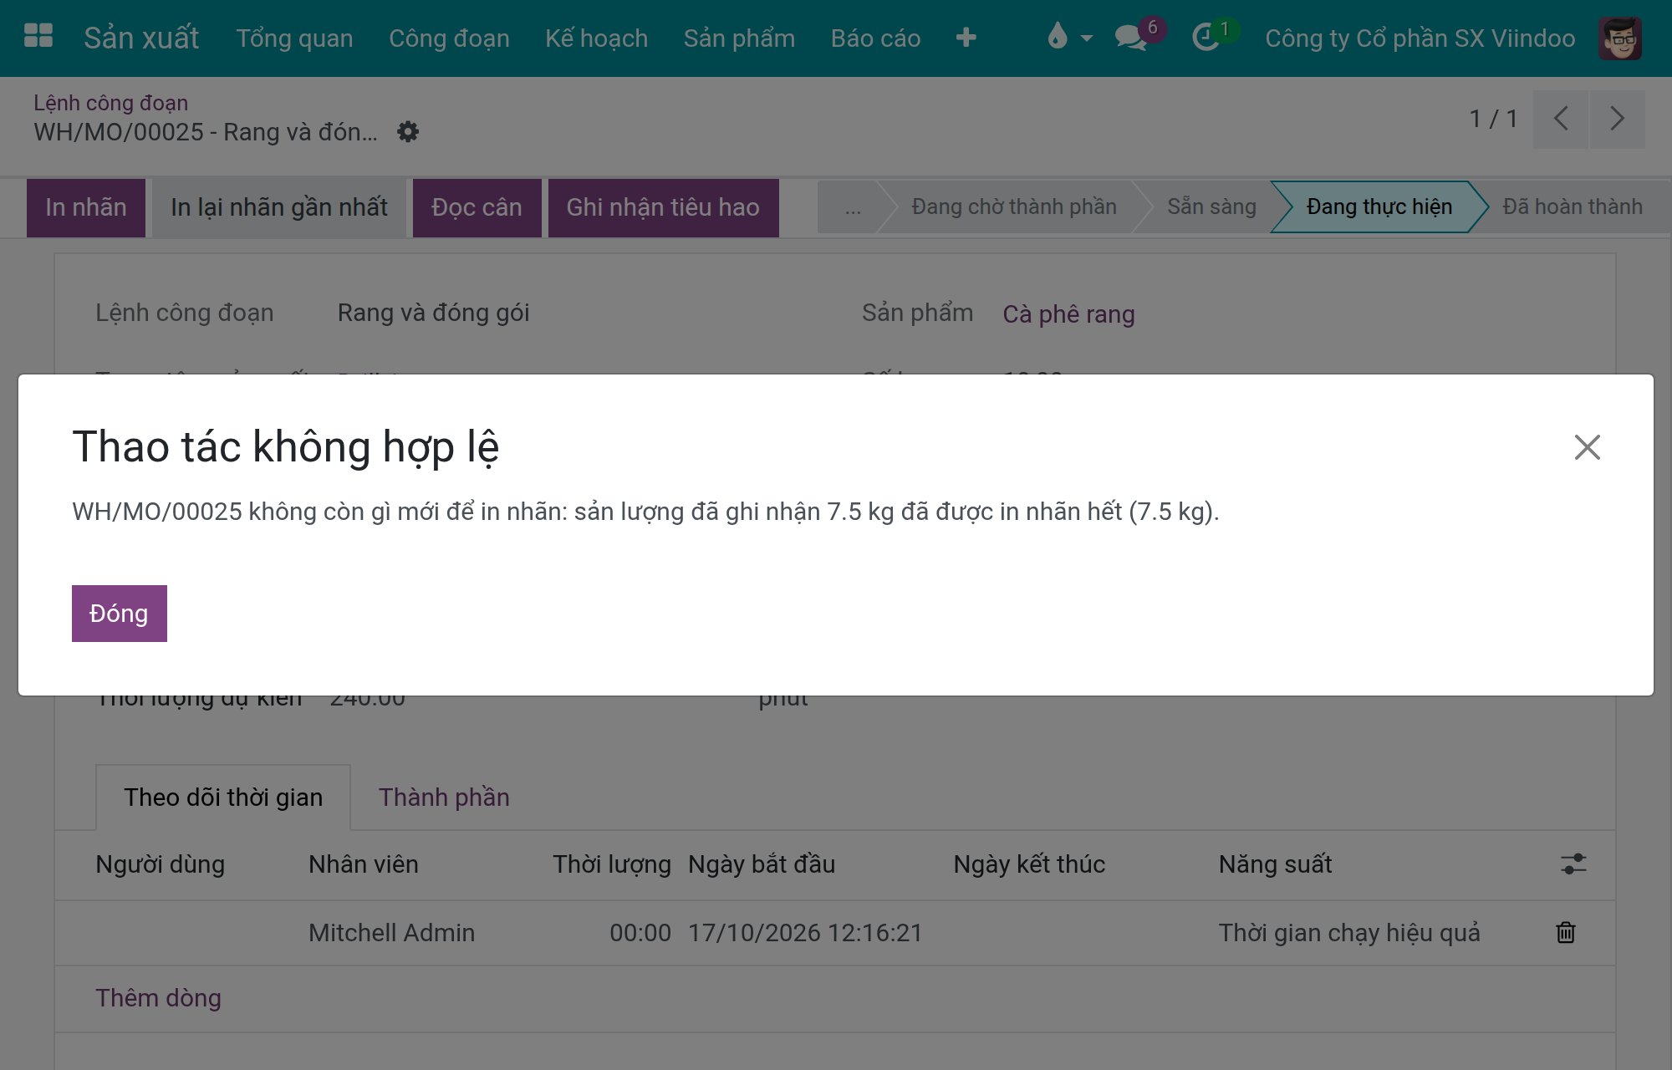The image size is (1672, 1070).
Task: Click the user avatar in top bar
Action: pos(1620,38)
